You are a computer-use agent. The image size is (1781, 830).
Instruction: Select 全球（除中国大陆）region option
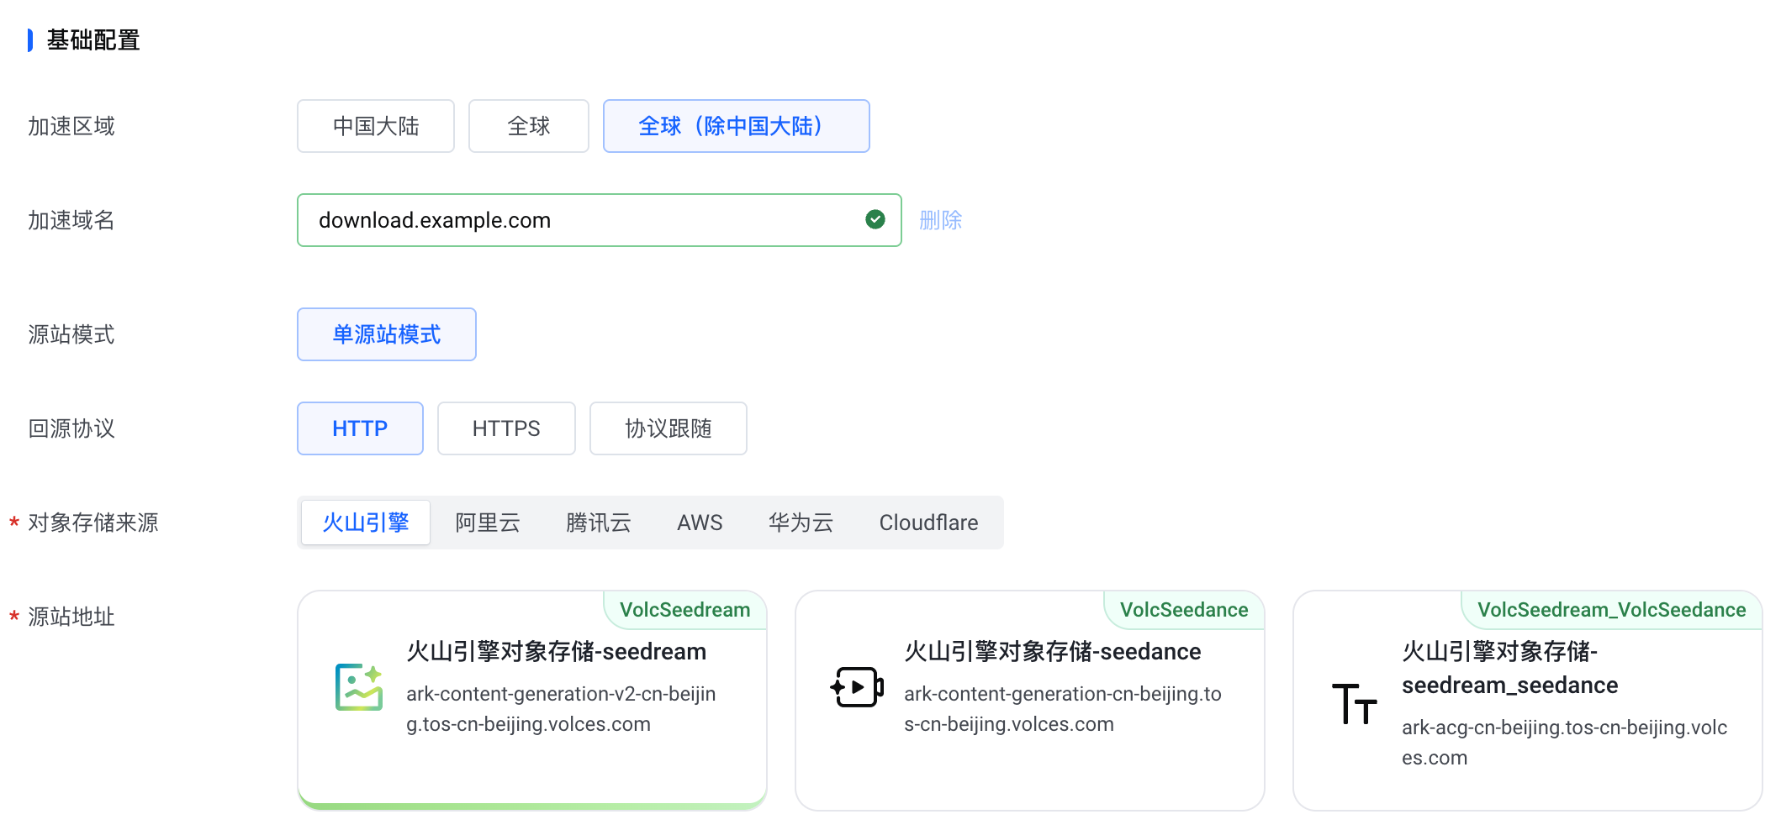tap(737, 126)
